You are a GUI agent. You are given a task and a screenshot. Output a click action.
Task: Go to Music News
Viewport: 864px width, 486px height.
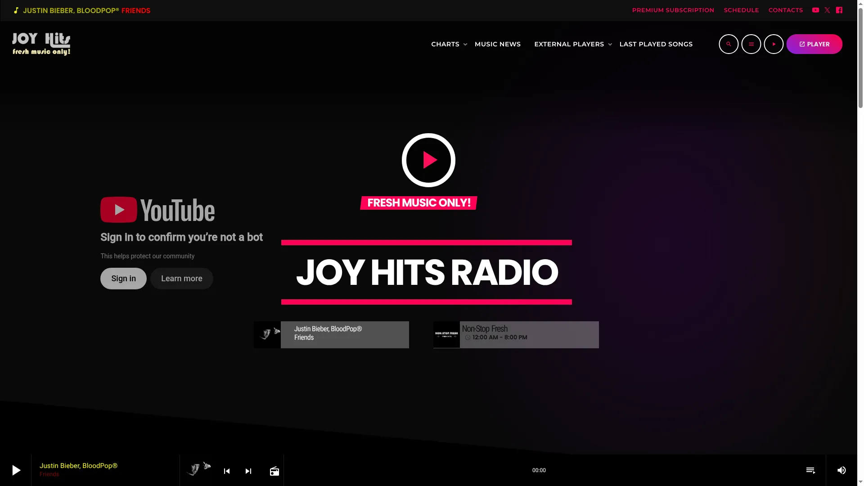point(498,44)
